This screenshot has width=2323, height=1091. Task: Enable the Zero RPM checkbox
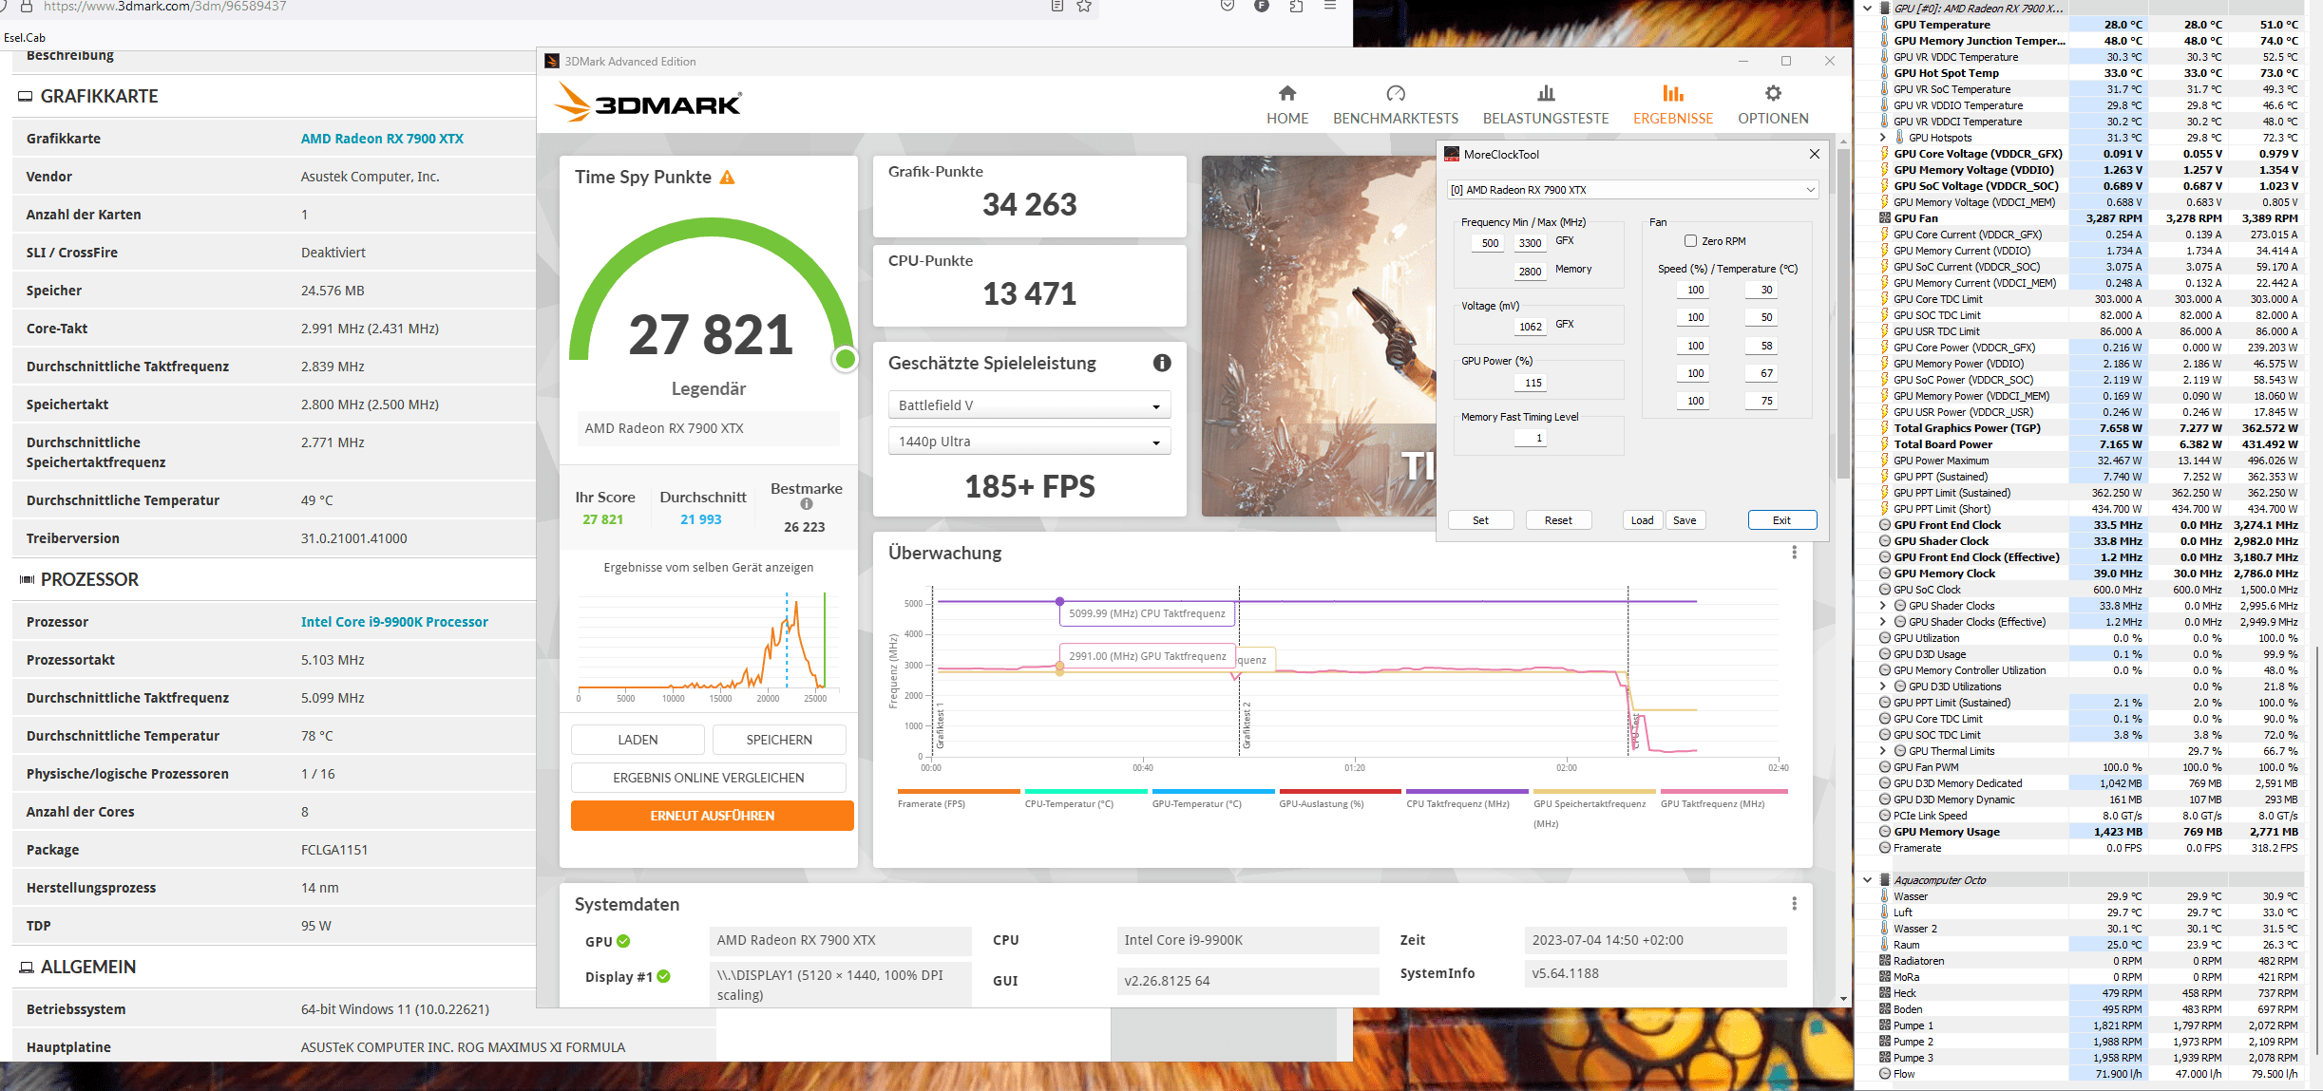point(1690,241)
